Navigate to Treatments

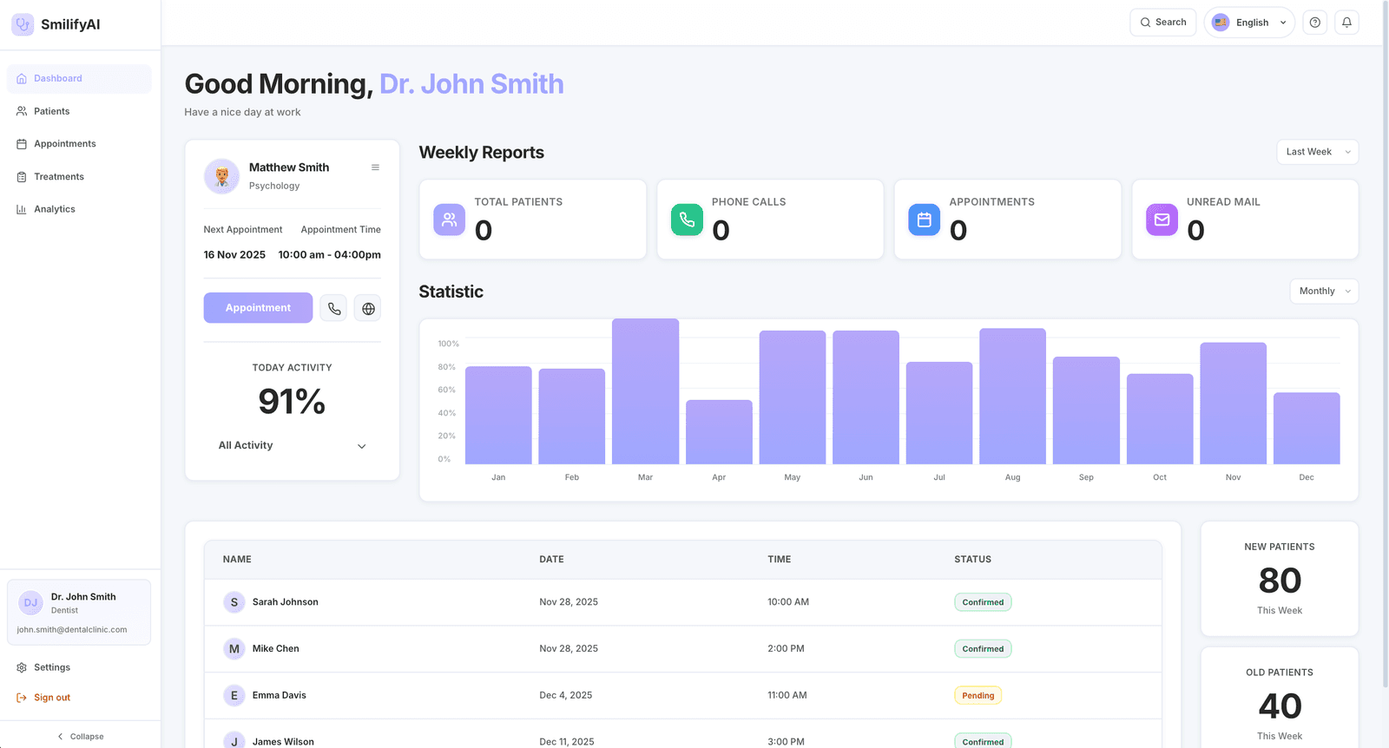point(79,176)
